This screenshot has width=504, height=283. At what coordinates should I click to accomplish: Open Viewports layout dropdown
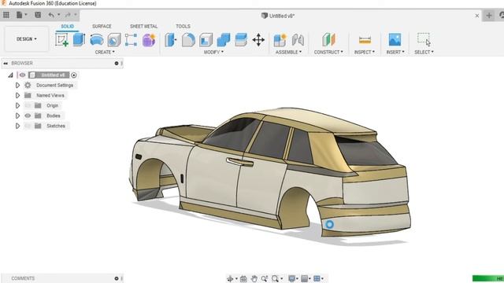(318, 278)
